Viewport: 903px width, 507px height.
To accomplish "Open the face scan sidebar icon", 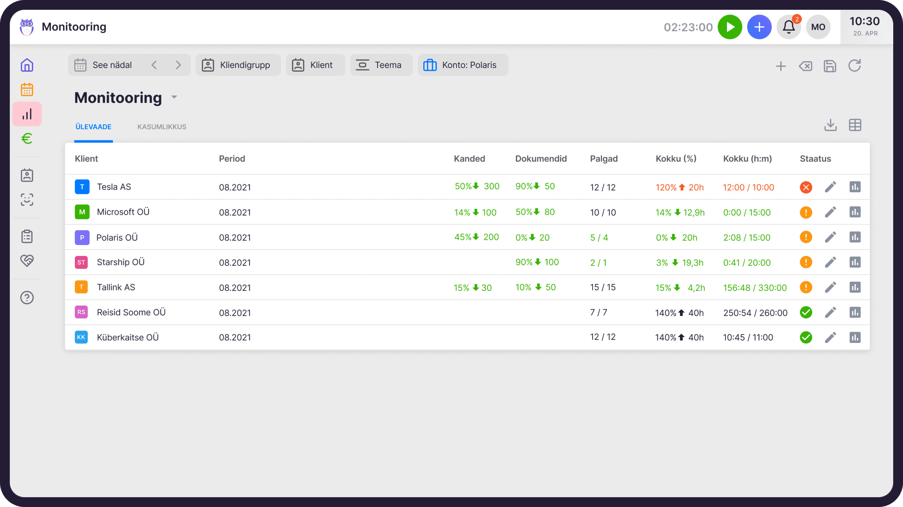I will pyautogui.click(x=27, y=200).
